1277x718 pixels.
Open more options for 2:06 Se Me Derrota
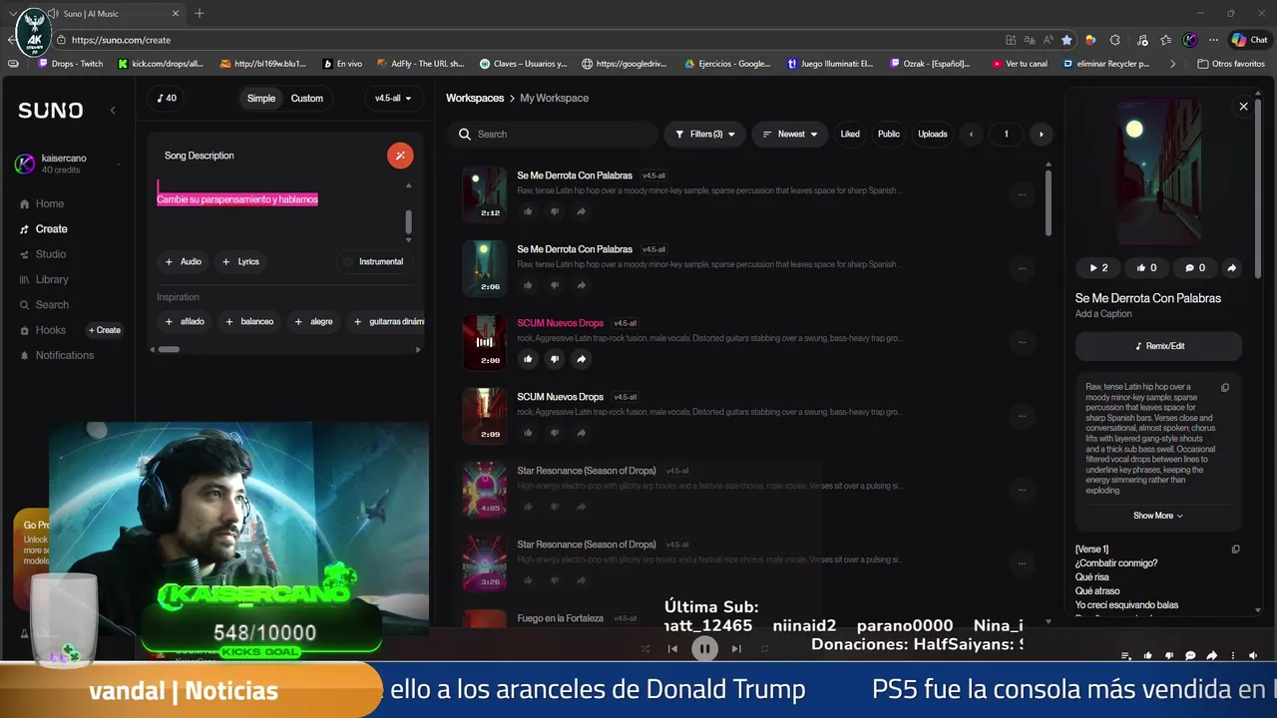(1022, 268)
